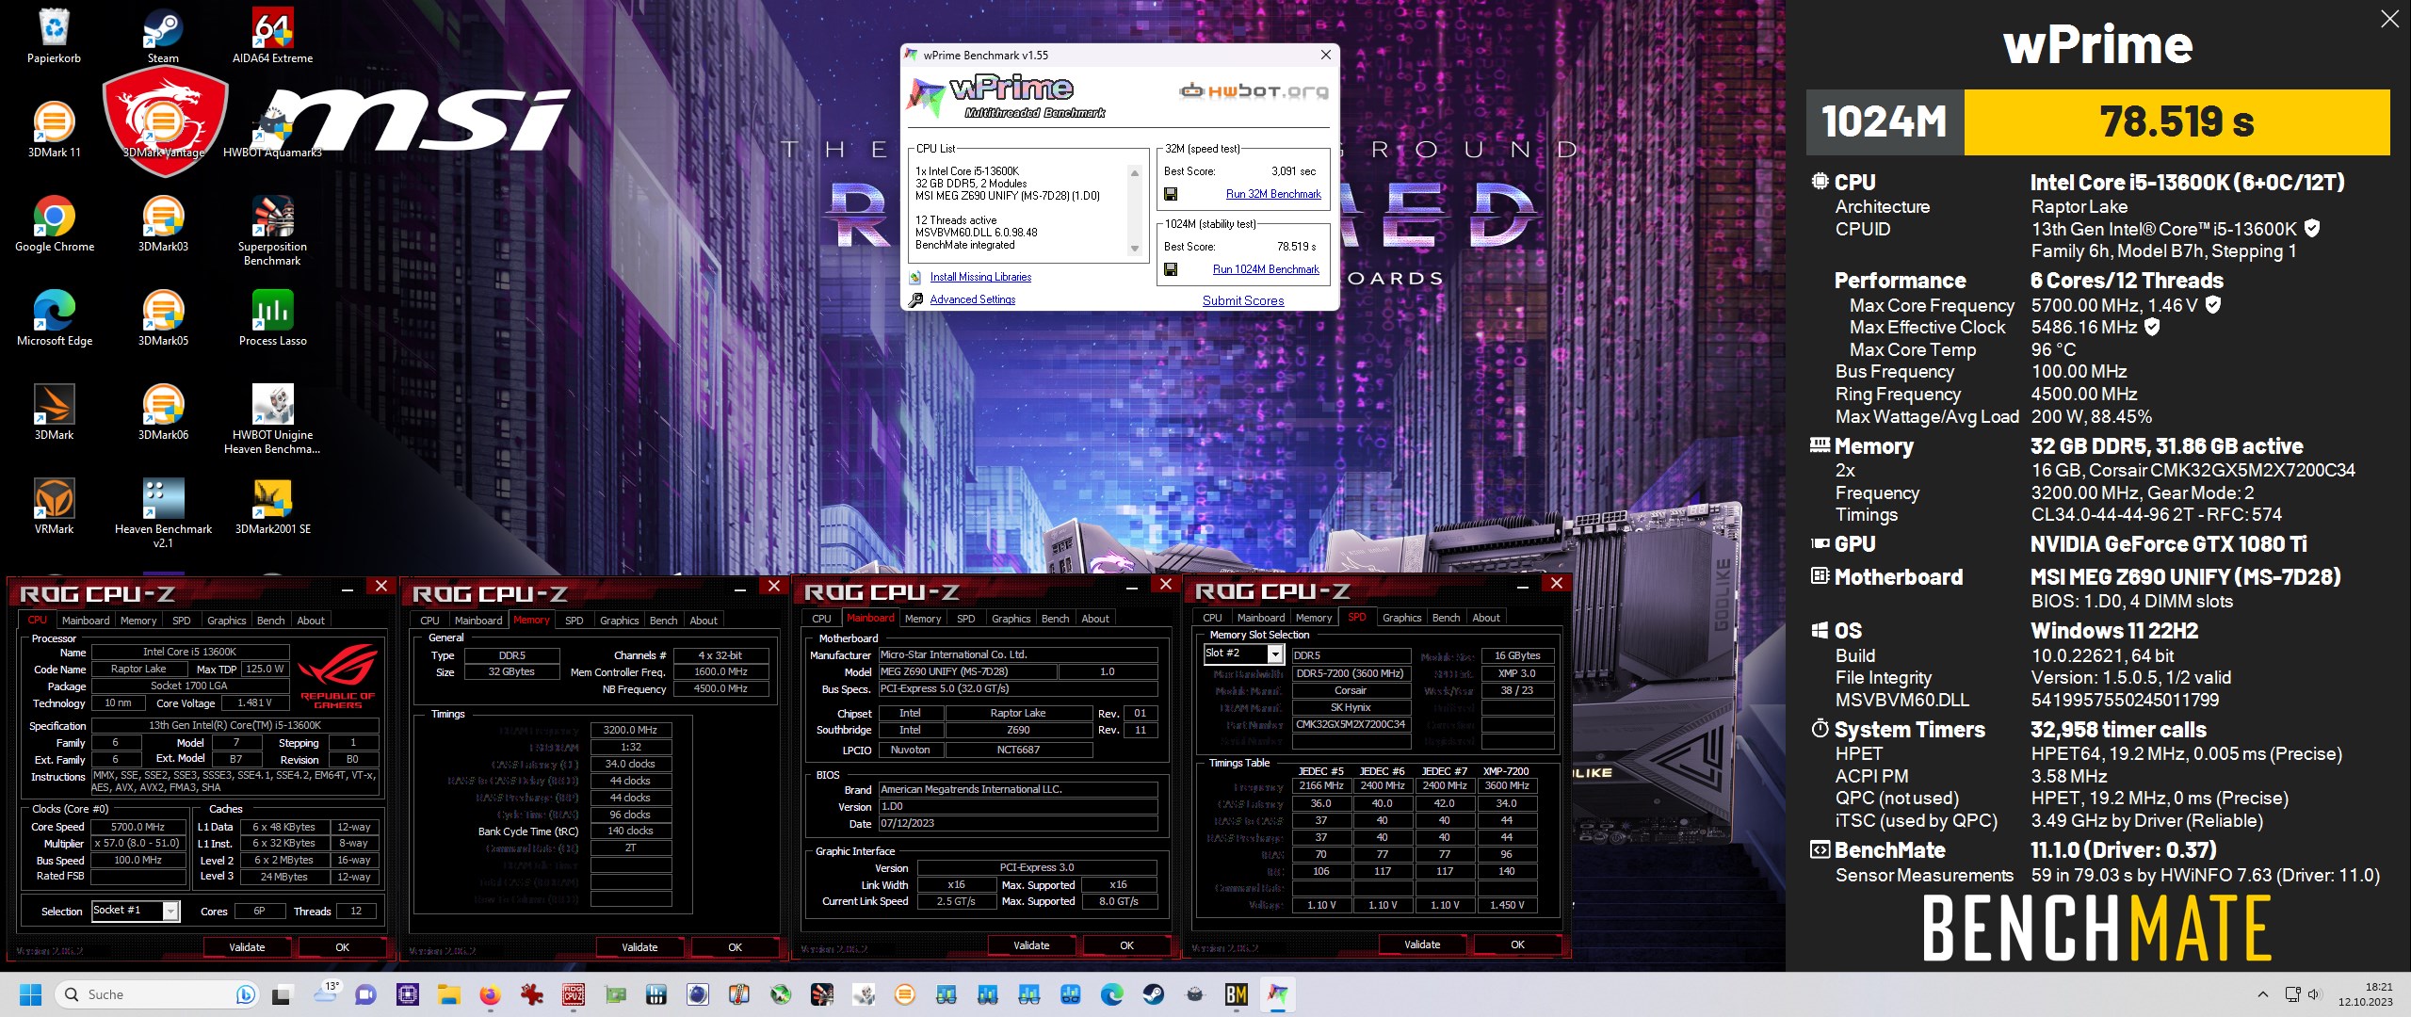Click Install Missing Libraries link
This screenshot has height=1017, width=2411.
pyautogui.click(x=980, y=277)
